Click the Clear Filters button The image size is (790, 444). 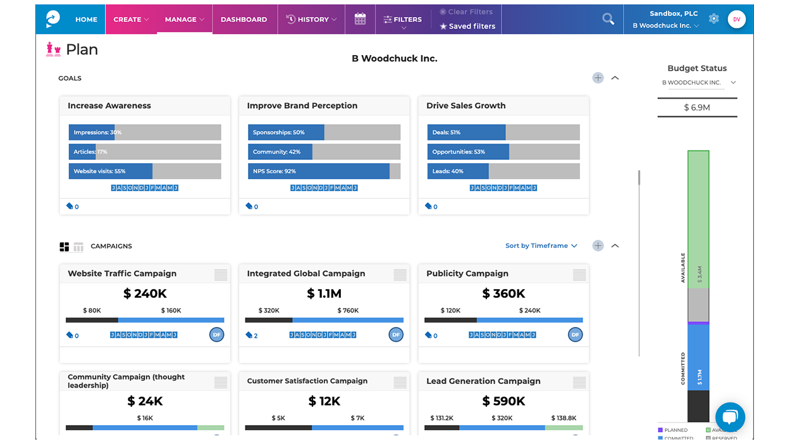pyautogui.click(x=467, y=11)
